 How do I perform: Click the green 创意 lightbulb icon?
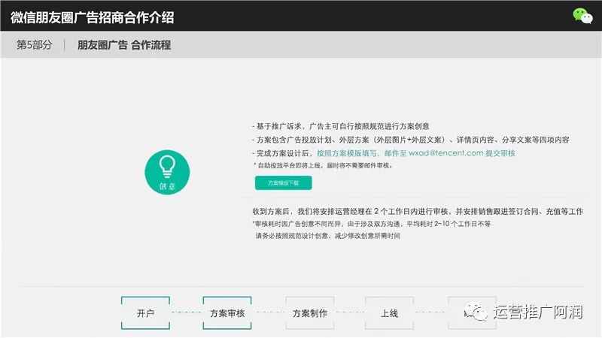point(167,172)
